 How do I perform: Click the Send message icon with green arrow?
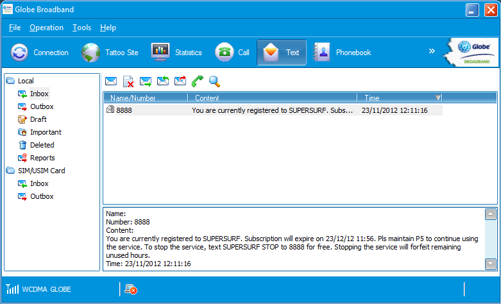pos(146,81)
